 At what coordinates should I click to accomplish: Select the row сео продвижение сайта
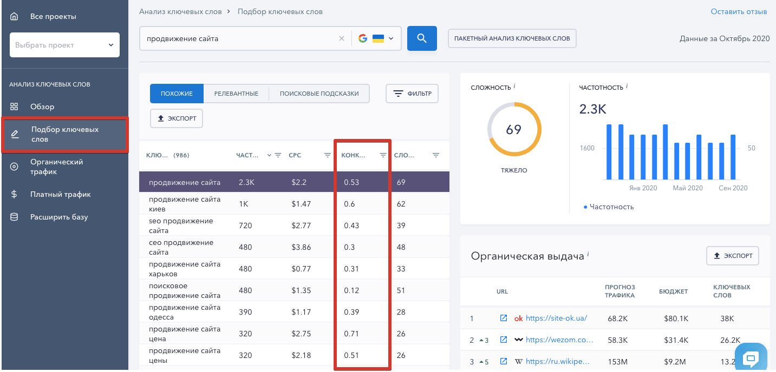[x=294, y=247]
